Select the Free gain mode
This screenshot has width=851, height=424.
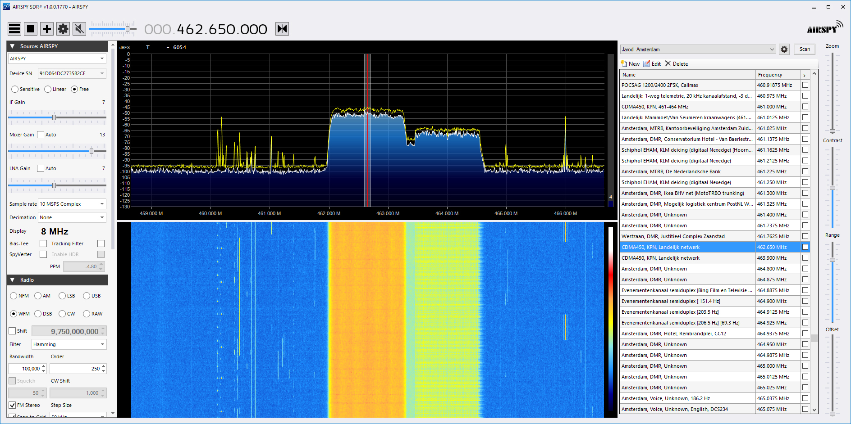point(74,89)
